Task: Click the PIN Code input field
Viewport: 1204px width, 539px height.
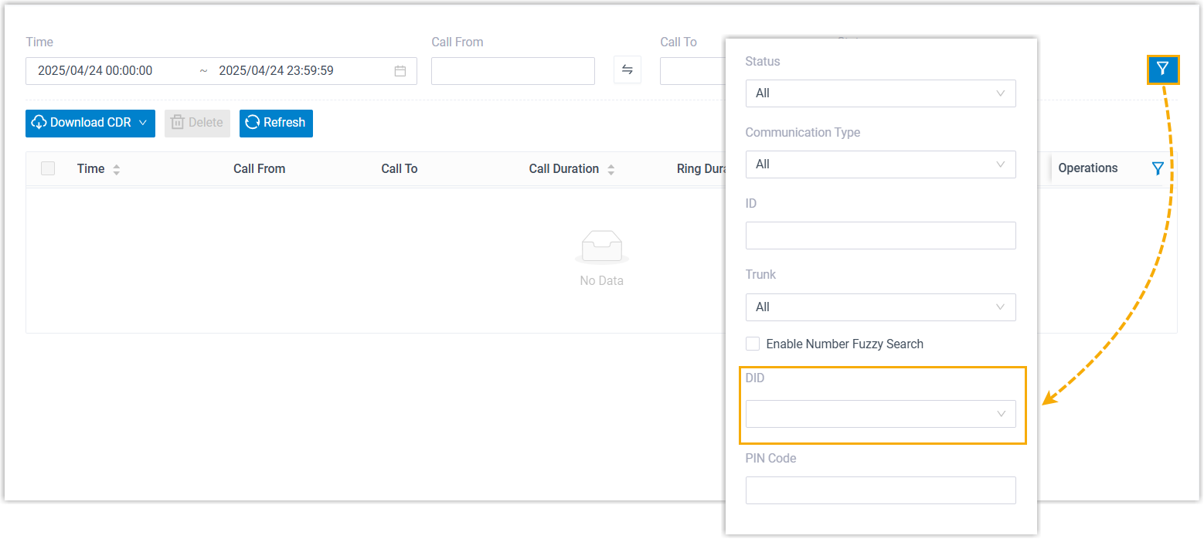Action: pyautogui.click(x=880, y=490)
